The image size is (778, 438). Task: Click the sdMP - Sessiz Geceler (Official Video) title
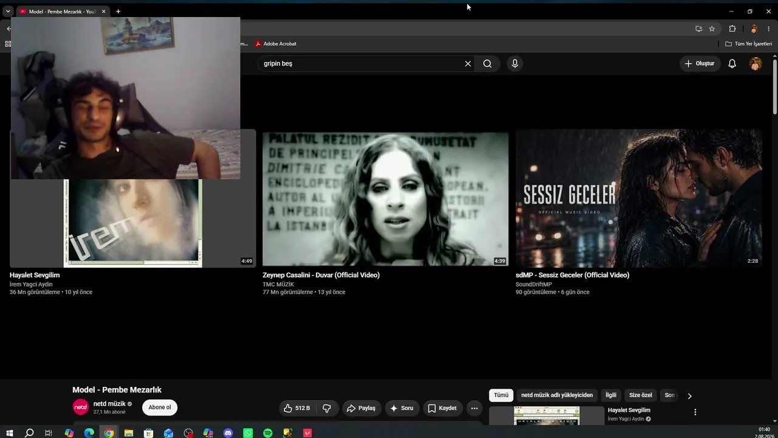(573, 275)
